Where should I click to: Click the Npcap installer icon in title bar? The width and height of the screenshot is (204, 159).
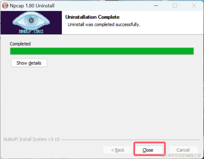pyautogui.click(x=5, y=6)
